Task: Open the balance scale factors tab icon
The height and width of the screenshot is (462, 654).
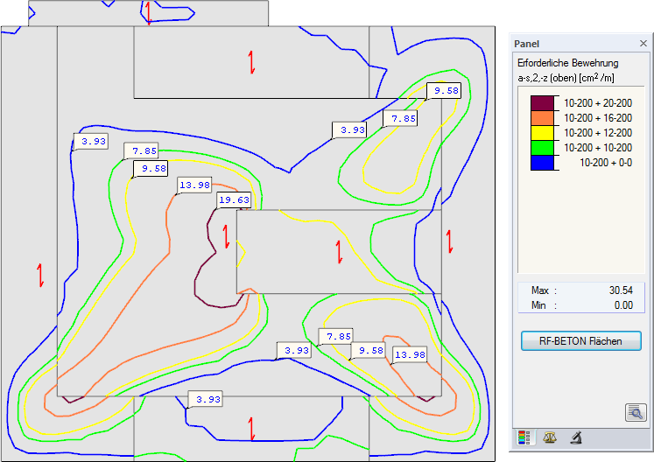Action: click(550, 437)
